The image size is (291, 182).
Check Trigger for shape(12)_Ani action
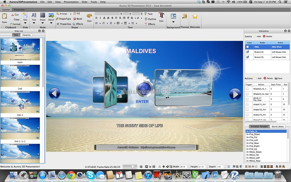coord(247,110)
